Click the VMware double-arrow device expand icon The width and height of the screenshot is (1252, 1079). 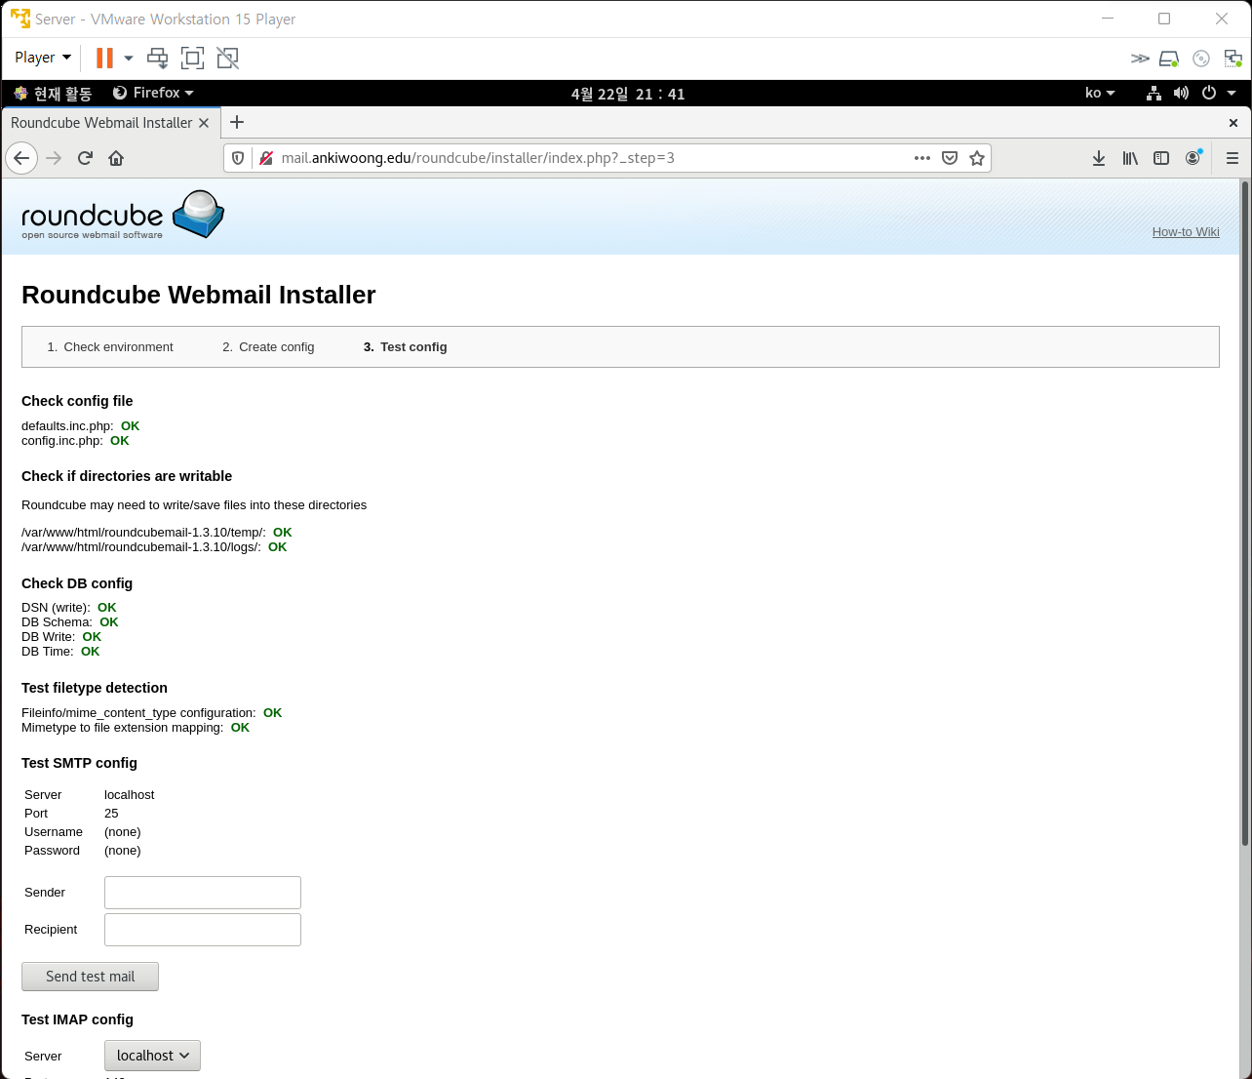pos(1140,59)
